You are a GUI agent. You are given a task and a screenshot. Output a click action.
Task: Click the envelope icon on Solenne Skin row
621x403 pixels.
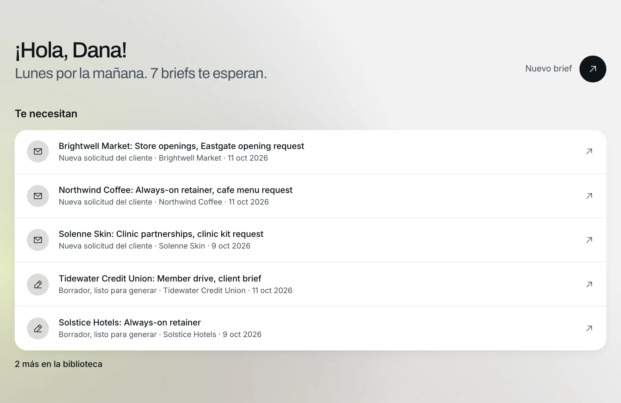coord(38,240)
